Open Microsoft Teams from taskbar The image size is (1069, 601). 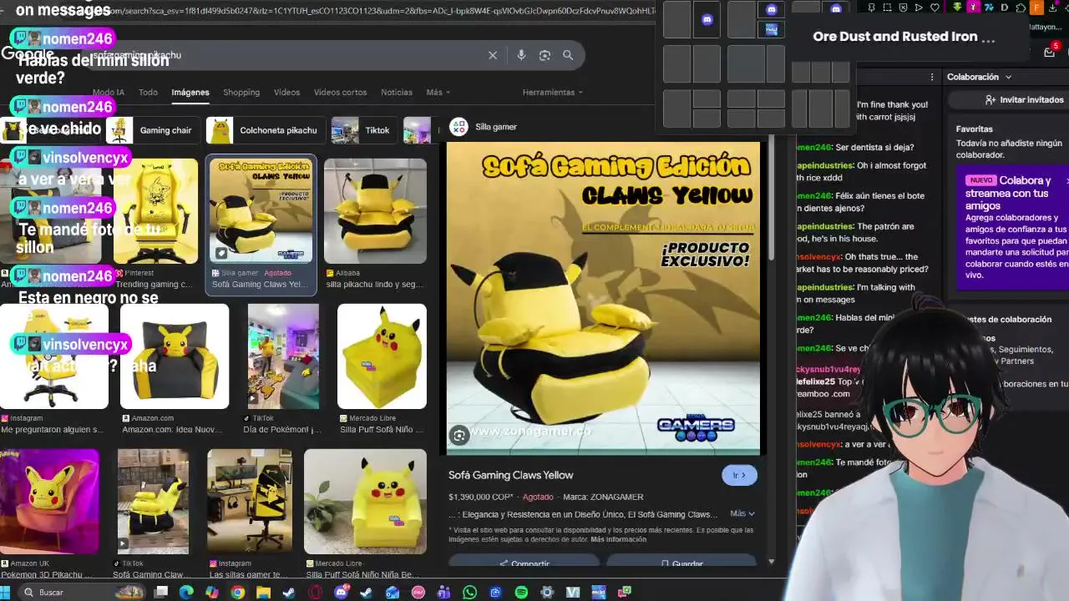tap(444, 593)
